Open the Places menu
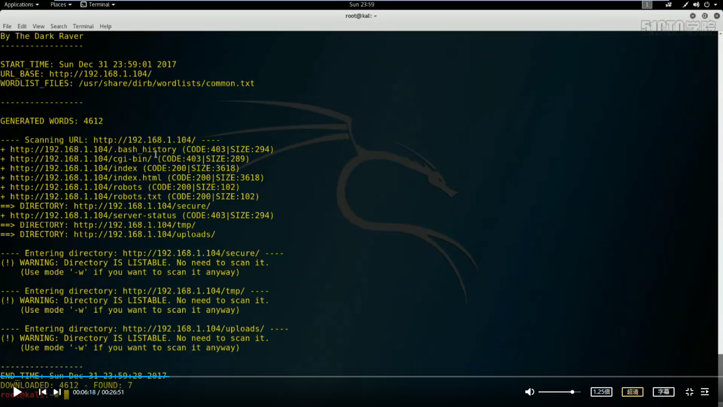The height and width of the screenshot is (407, 723). click(x=61, y=5)
